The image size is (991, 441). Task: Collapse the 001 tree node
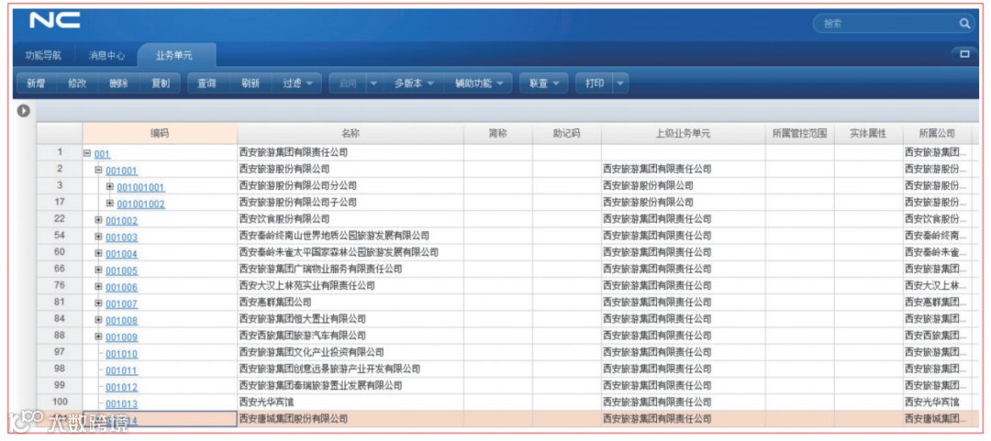point(87,153)
